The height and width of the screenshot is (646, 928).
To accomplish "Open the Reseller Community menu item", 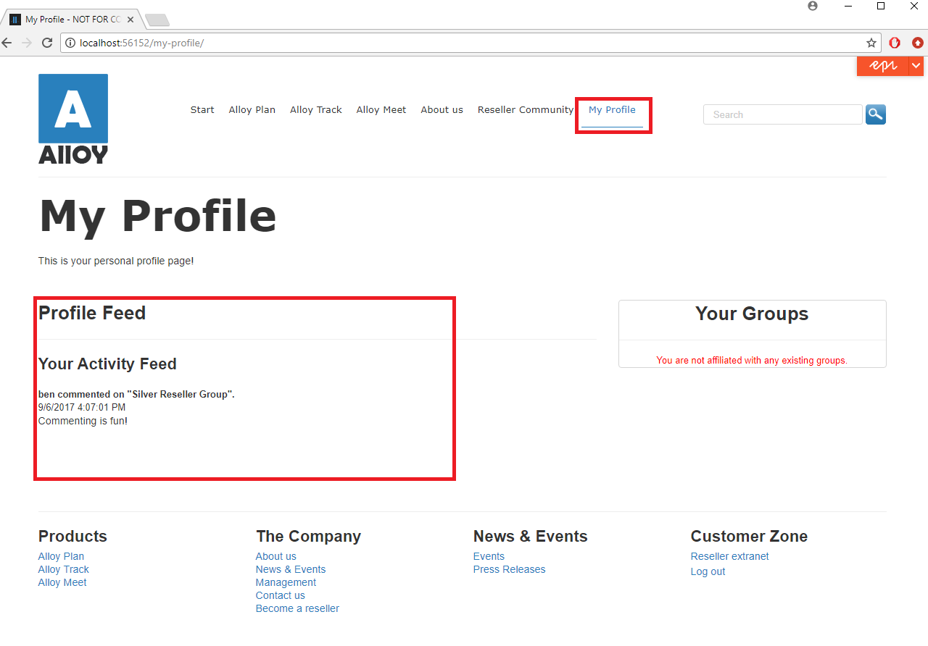I will (525, 109).
